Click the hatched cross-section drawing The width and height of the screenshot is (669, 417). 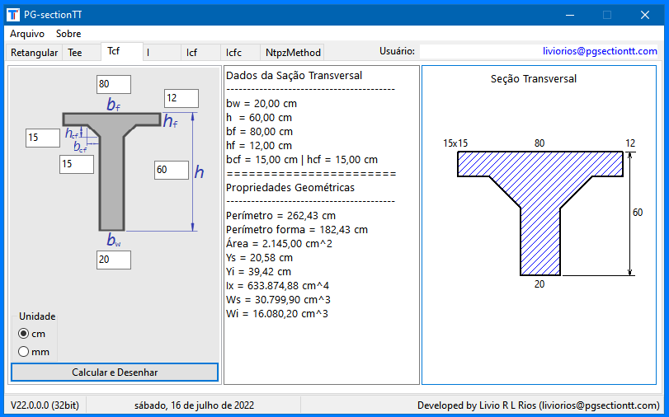click(x=540, y=192)
